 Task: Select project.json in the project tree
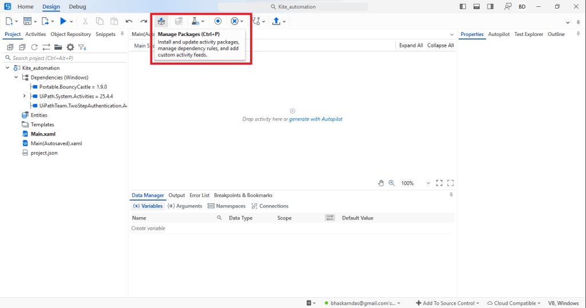pyautogui.click(x=43, y=153)
